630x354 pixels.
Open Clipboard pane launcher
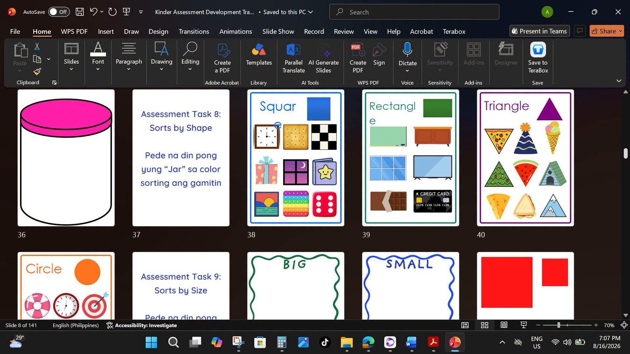coord(54,83)
